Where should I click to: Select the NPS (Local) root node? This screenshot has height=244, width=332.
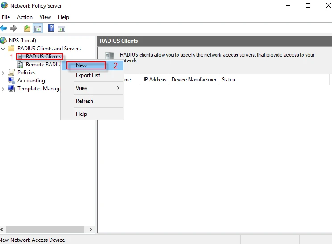point(22,41)
